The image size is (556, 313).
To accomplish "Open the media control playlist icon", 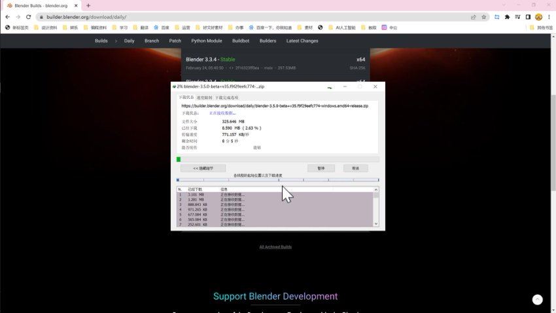I will 517,17.
